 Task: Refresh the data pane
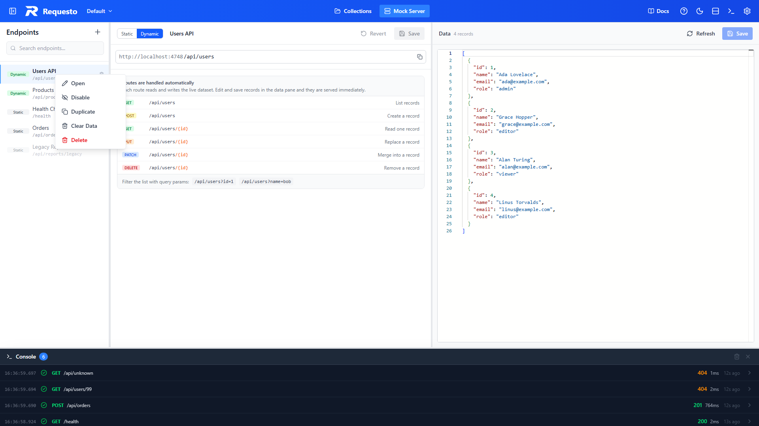[x=701, y=34]
